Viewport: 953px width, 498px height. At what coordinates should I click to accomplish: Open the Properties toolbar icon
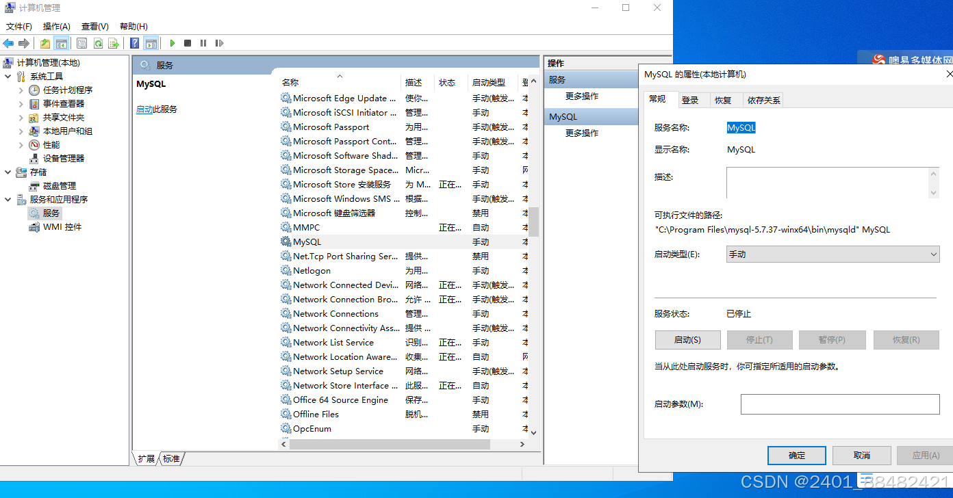click(82, 43)
